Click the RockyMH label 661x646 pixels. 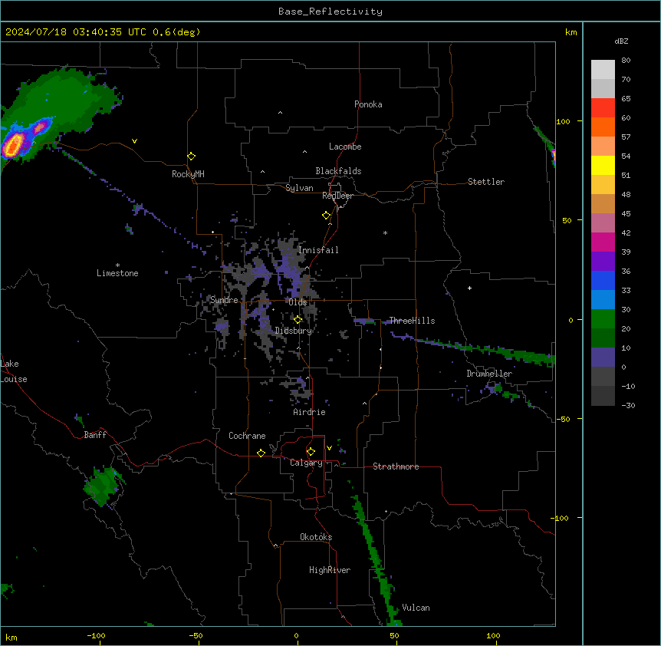(188, 174)
